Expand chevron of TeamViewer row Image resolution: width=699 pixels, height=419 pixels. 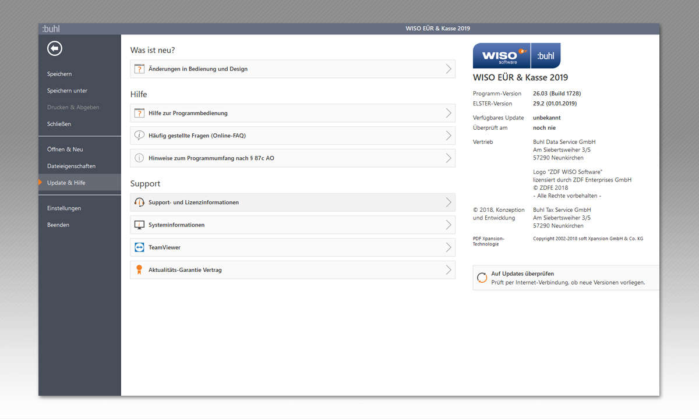[448, 247]
